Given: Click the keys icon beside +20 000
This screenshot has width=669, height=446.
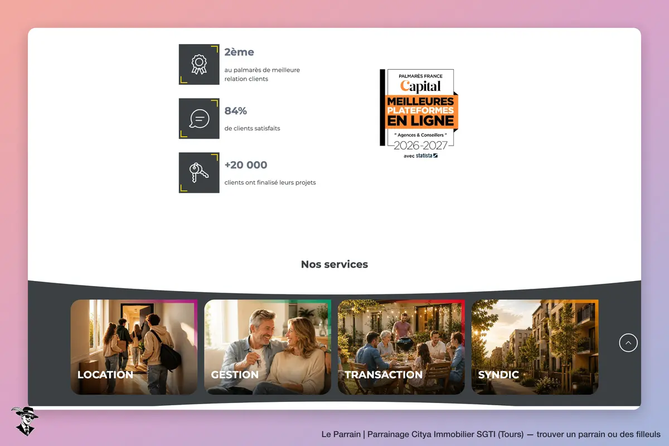Looking at the screenshot, I should click(x=199, y=173).
